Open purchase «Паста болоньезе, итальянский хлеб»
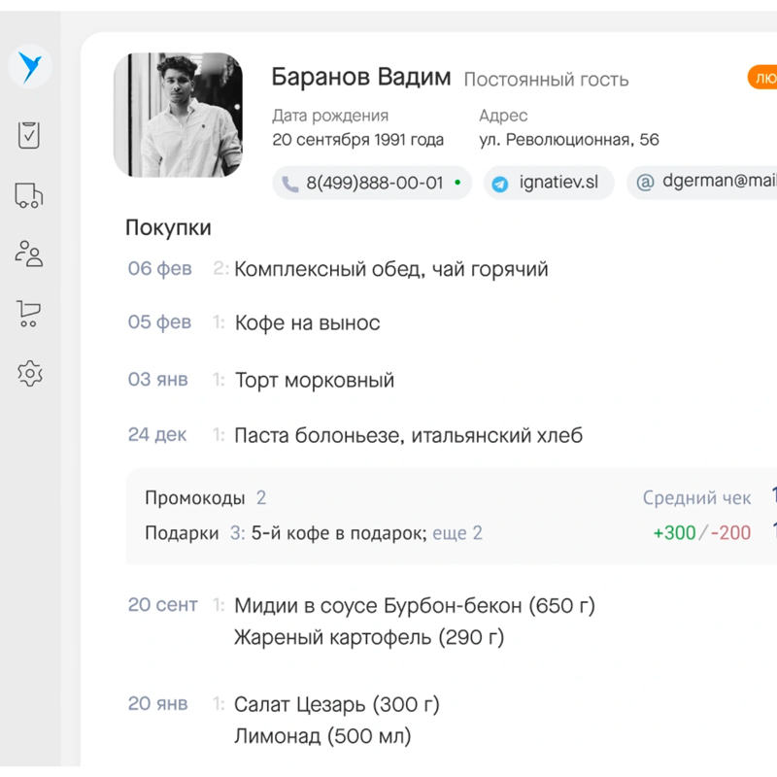Screen dimensions: 777x777 [x=408, y=435]
